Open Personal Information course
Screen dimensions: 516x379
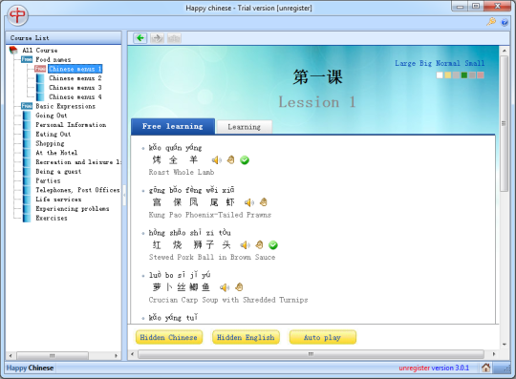71,124
